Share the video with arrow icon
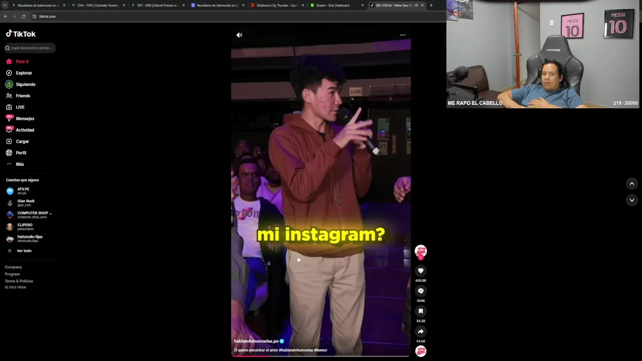 (x=421, y=331)
